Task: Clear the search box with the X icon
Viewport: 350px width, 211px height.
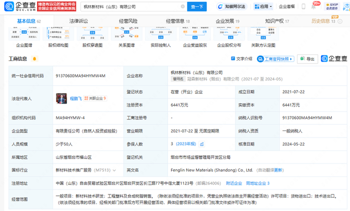Action: [179, 7]
